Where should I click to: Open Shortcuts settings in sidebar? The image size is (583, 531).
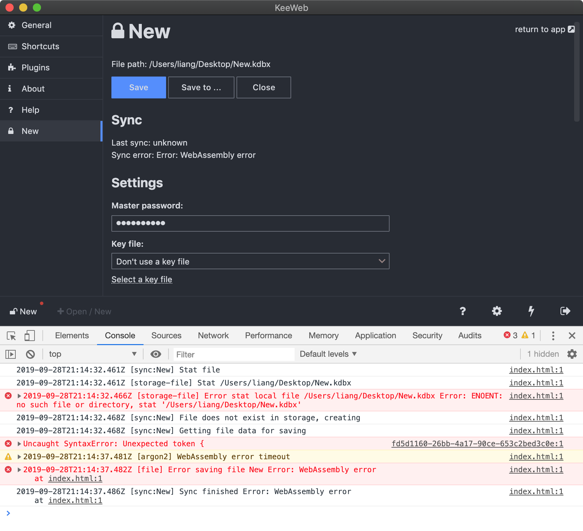pyautogui.click(x=51, y=46)
